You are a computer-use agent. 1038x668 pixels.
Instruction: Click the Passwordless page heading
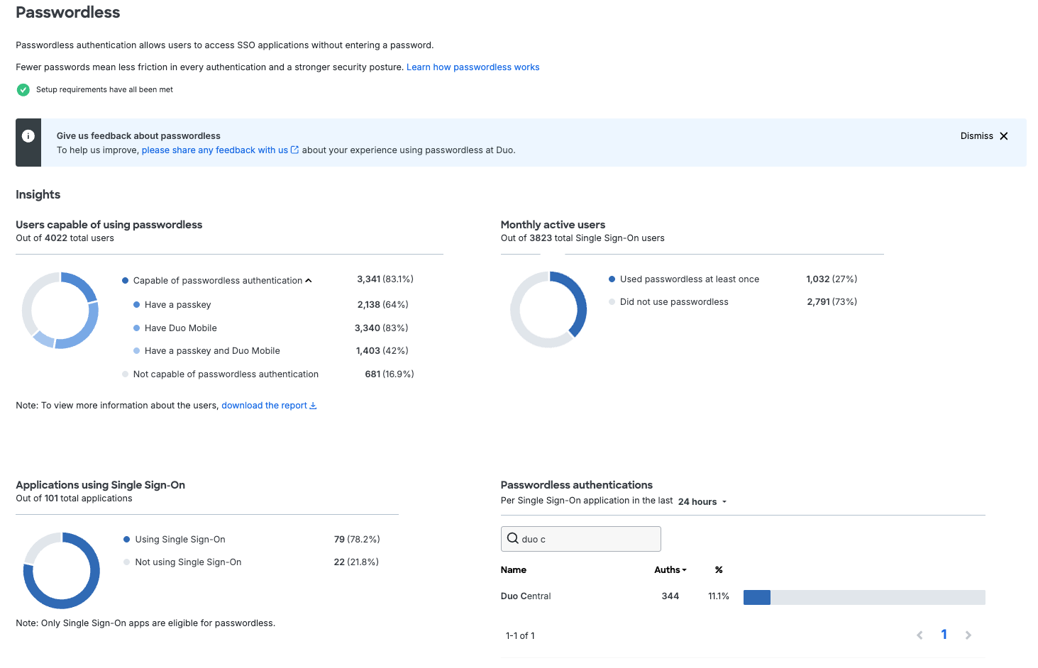tap(68, 13)
